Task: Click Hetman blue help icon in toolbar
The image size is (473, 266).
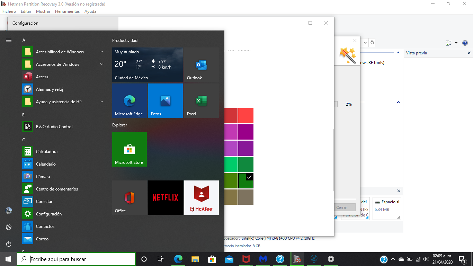Action: click(465, 43)
